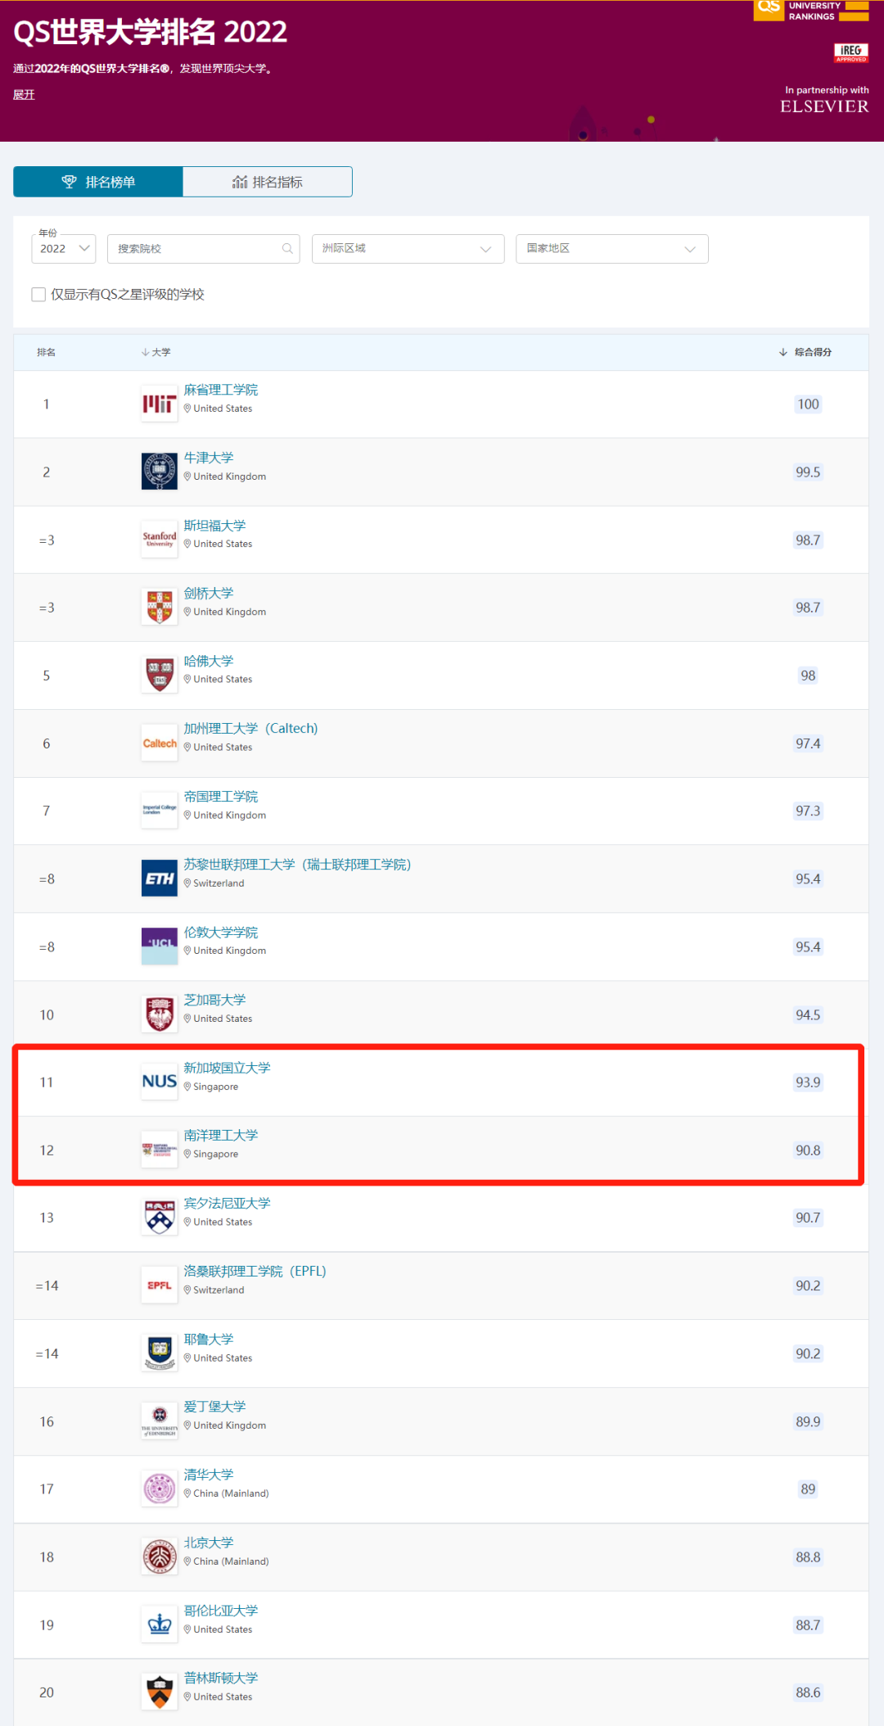Click the search magnifier icon
This screenshot has width=884, height=1726.
coord(287,249)
